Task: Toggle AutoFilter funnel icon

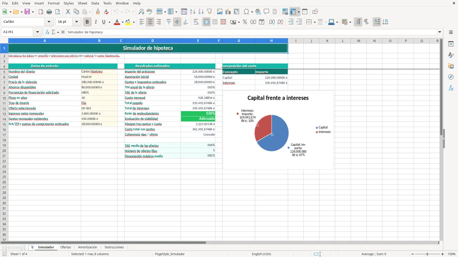Action: coord(210,12)
